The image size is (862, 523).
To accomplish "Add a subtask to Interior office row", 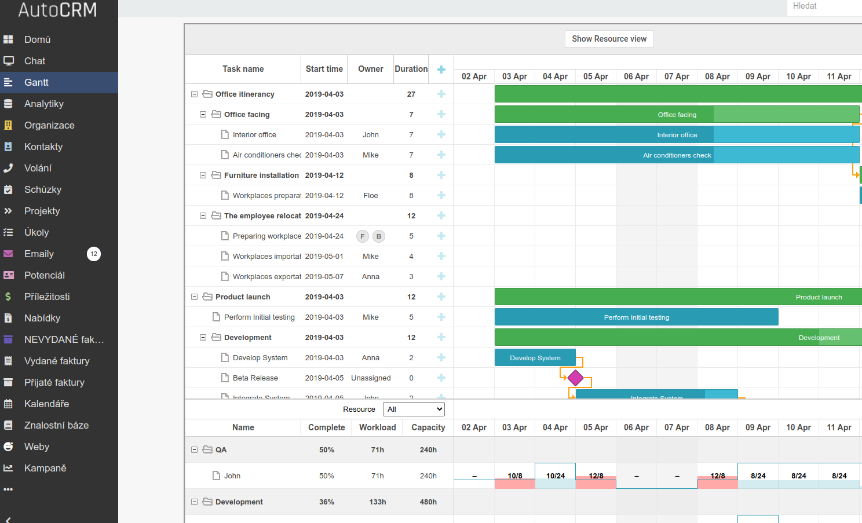I will (x=441, y=134).
